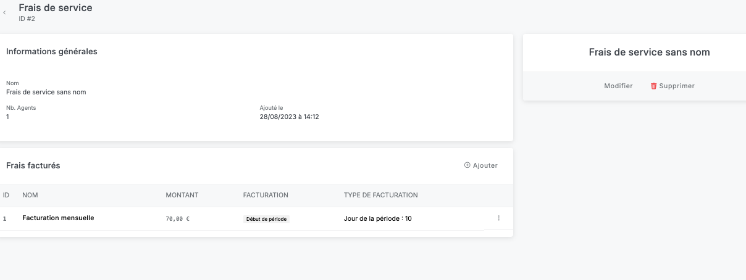Click the red trash icon next to Supprimer
Viewport: 746px width, 280px height.
[x=653, y=86]
